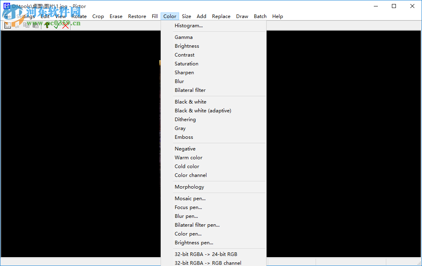Choose Histogram... from the Color menu
Screen dimensions: 422x266
click(214, 26)
